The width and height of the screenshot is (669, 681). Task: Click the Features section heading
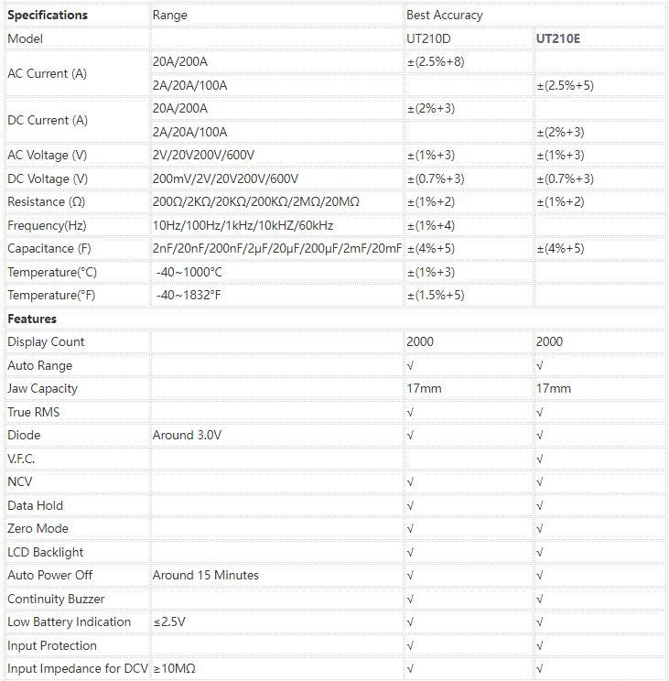(x=32, y=319)
